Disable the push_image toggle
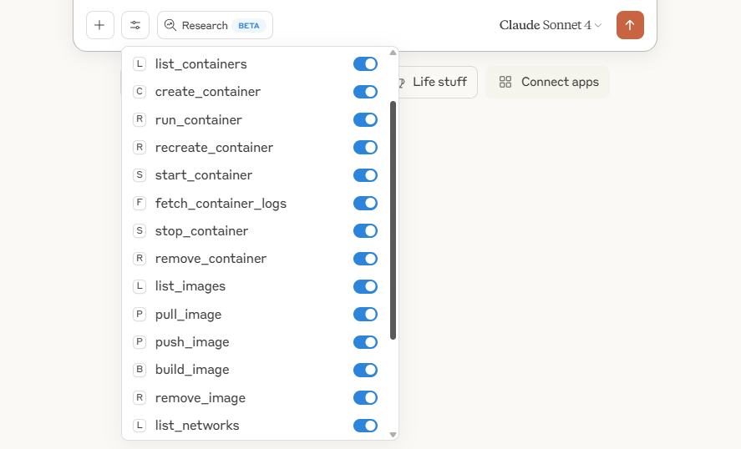Image resolution: width=741 pixels, height=449 pixels. 365,342
